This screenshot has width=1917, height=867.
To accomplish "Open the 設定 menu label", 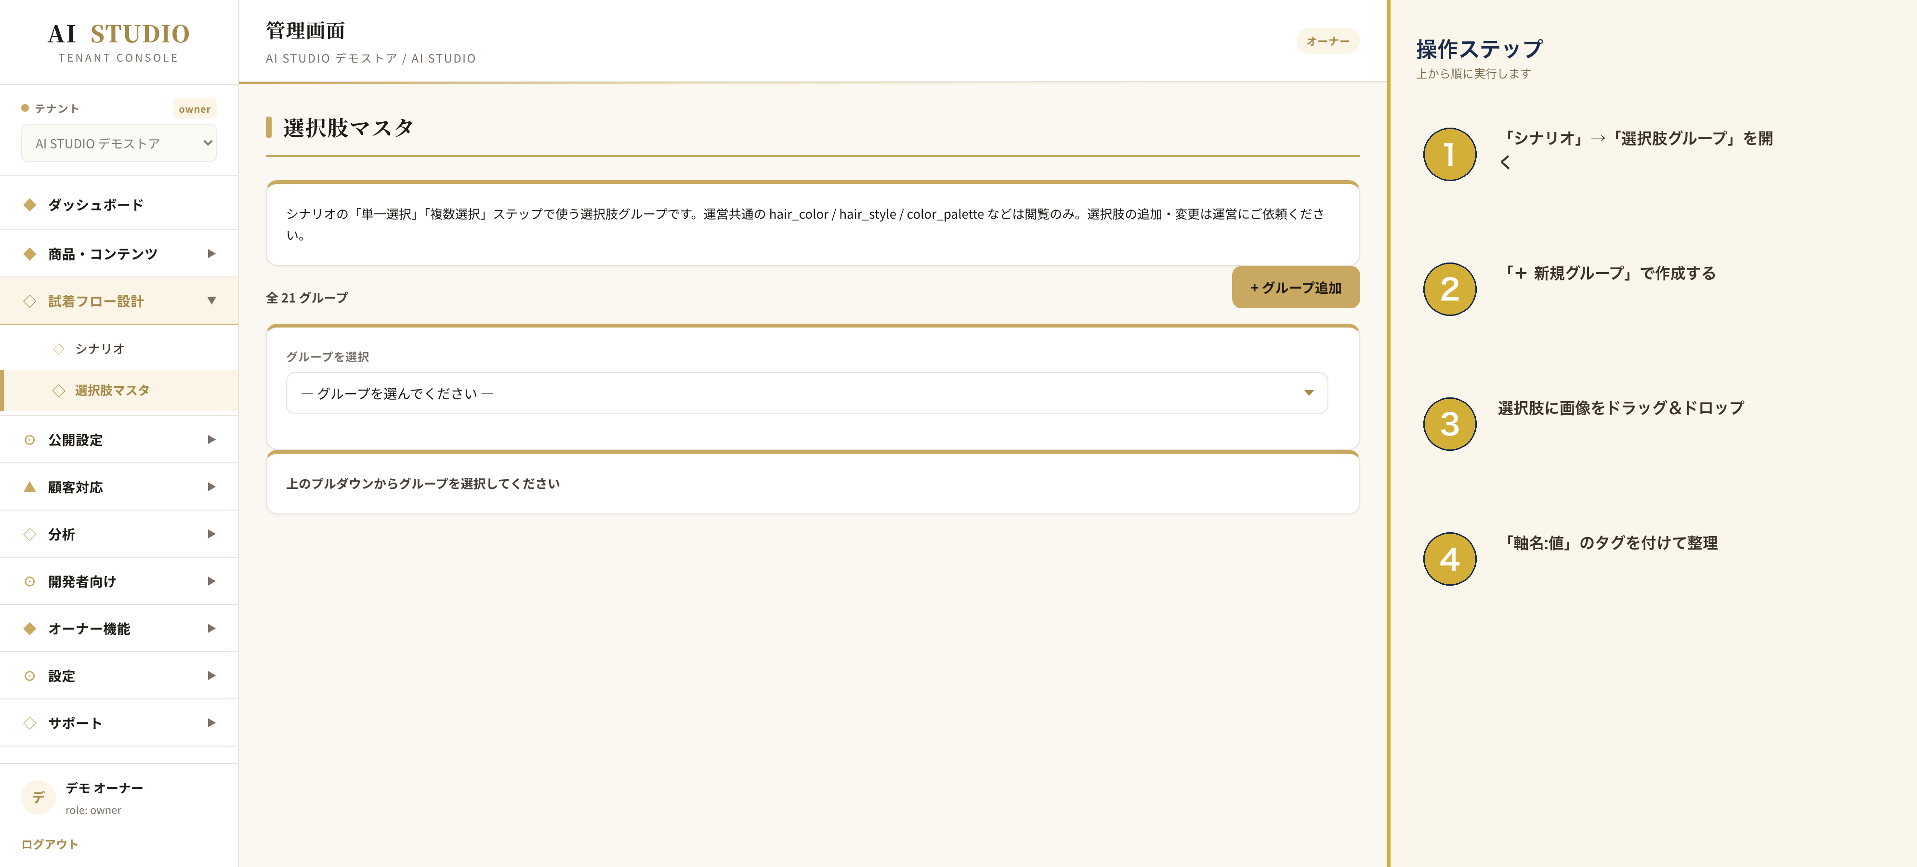I will [62, 676].
